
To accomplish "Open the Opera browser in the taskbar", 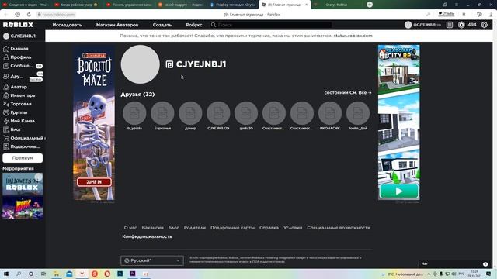I will click(x=107, y=274).
